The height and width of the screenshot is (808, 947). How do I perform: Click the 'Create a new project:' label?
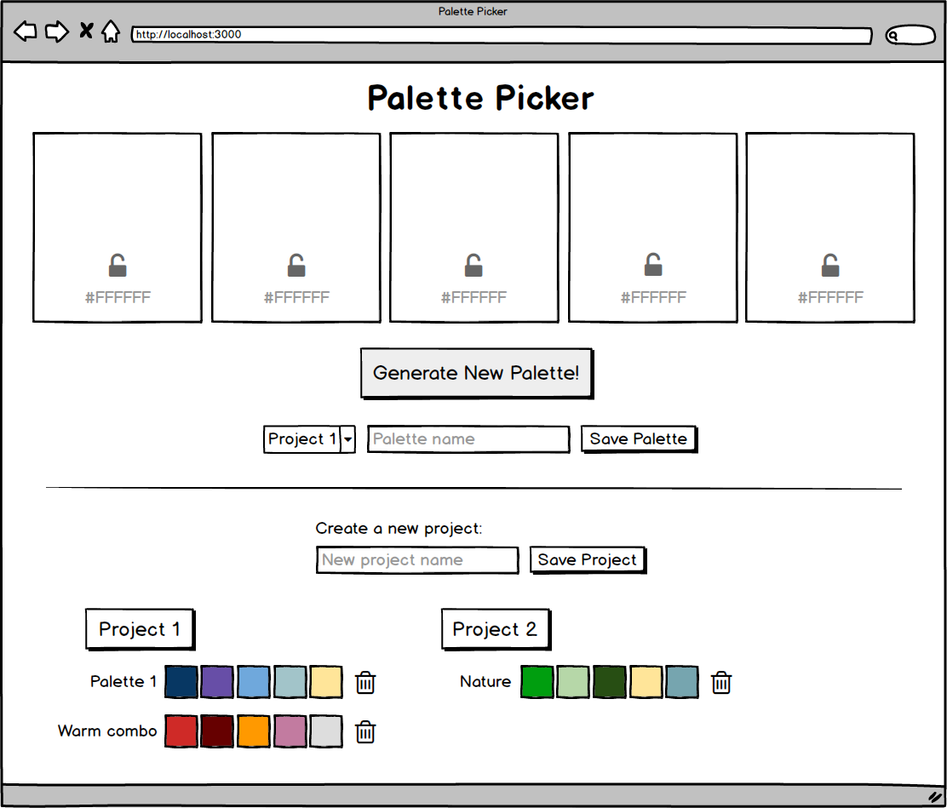pos(399,529)
